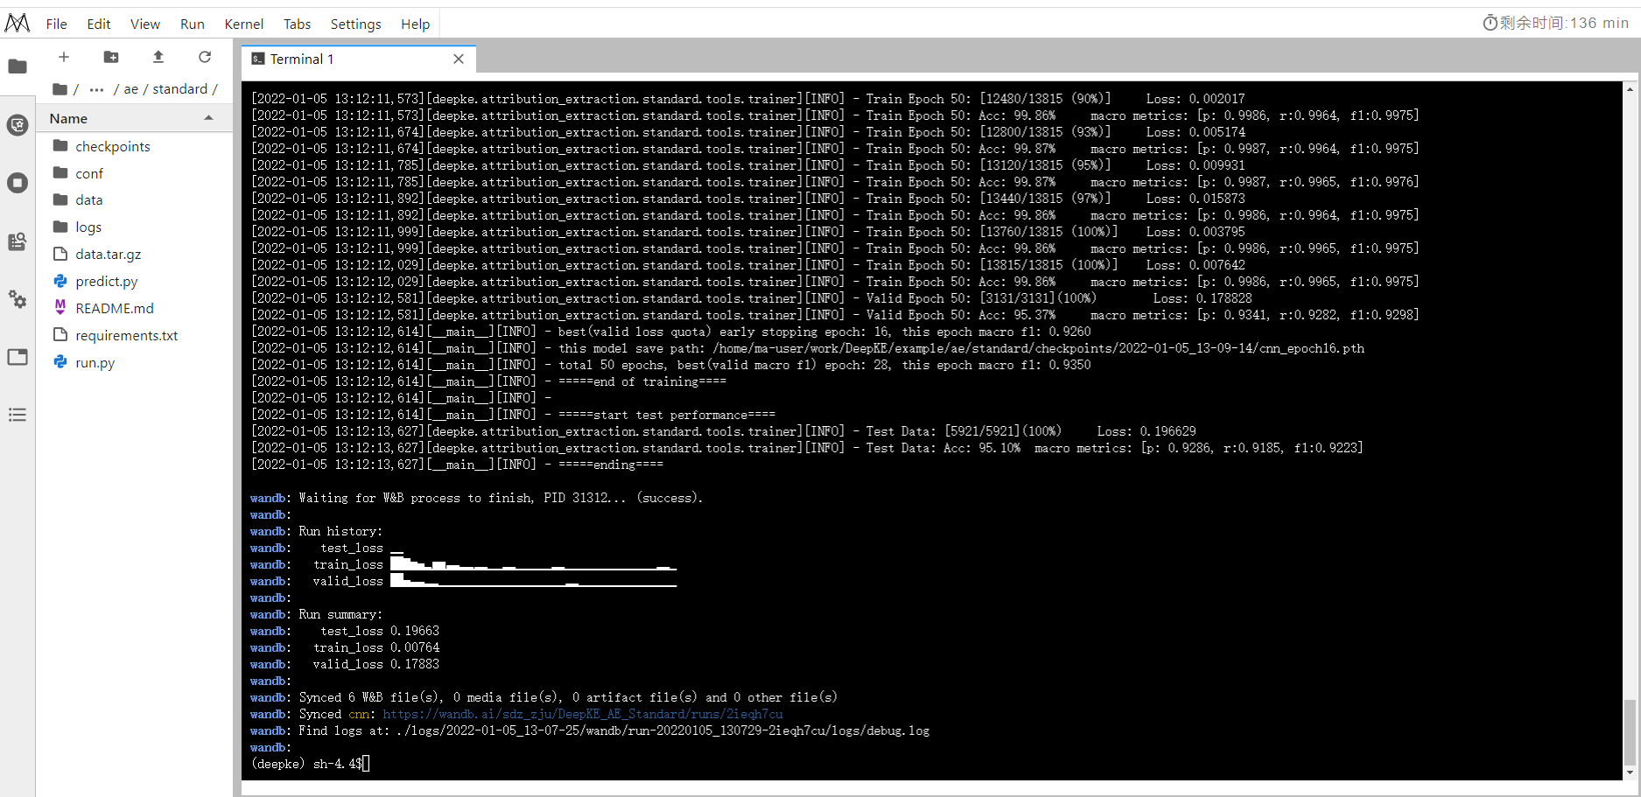Viewport: 1641px width, 797px height.
Task: Select the Python icon beside run.py
Action: (60, 361)
